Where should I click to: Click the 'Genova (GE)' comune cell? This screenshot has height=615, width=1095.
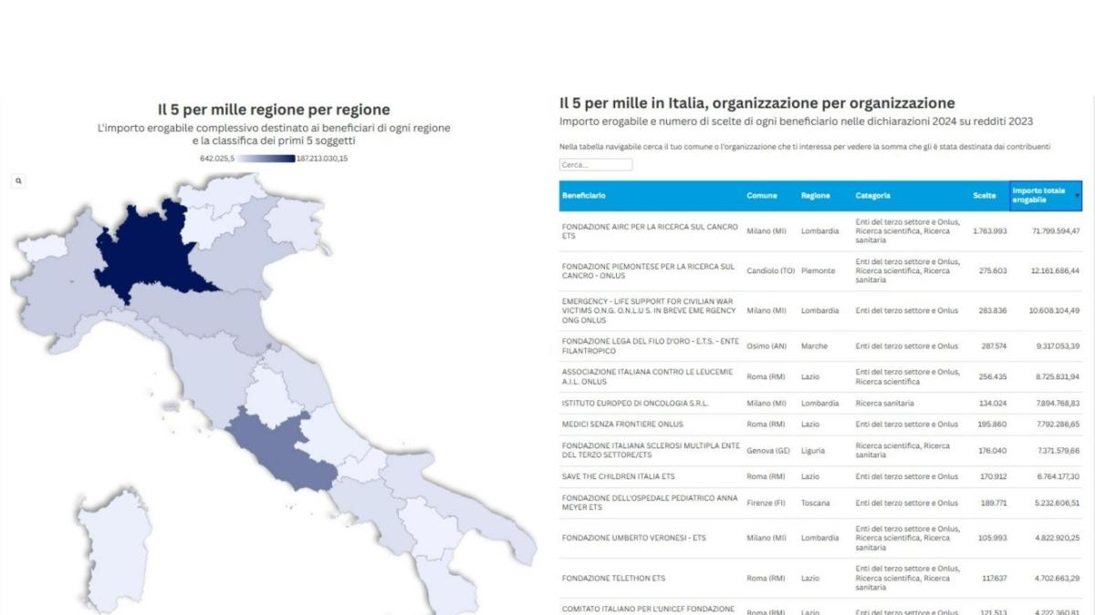[768, 450]
